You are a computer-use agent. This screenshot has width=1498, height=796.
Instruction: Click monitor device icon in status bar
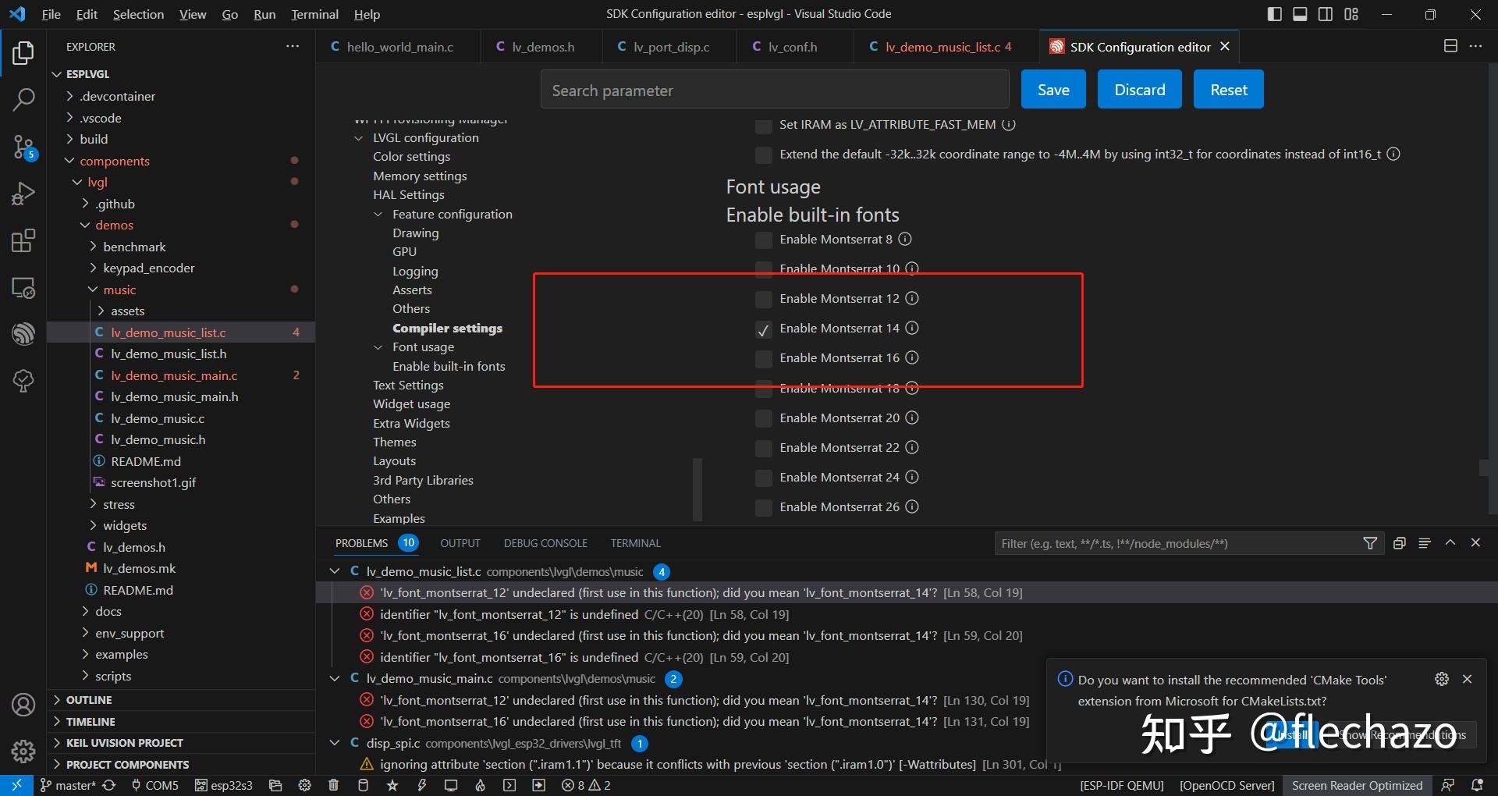pos(451,785)
